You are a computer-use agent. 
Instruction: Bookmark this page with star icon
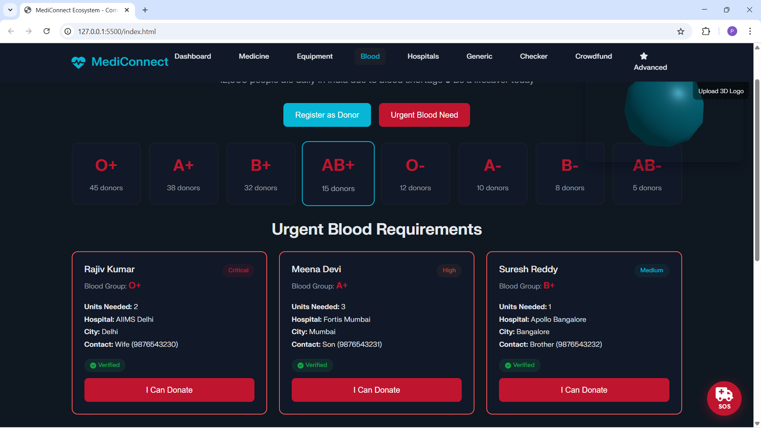point(681,32)
